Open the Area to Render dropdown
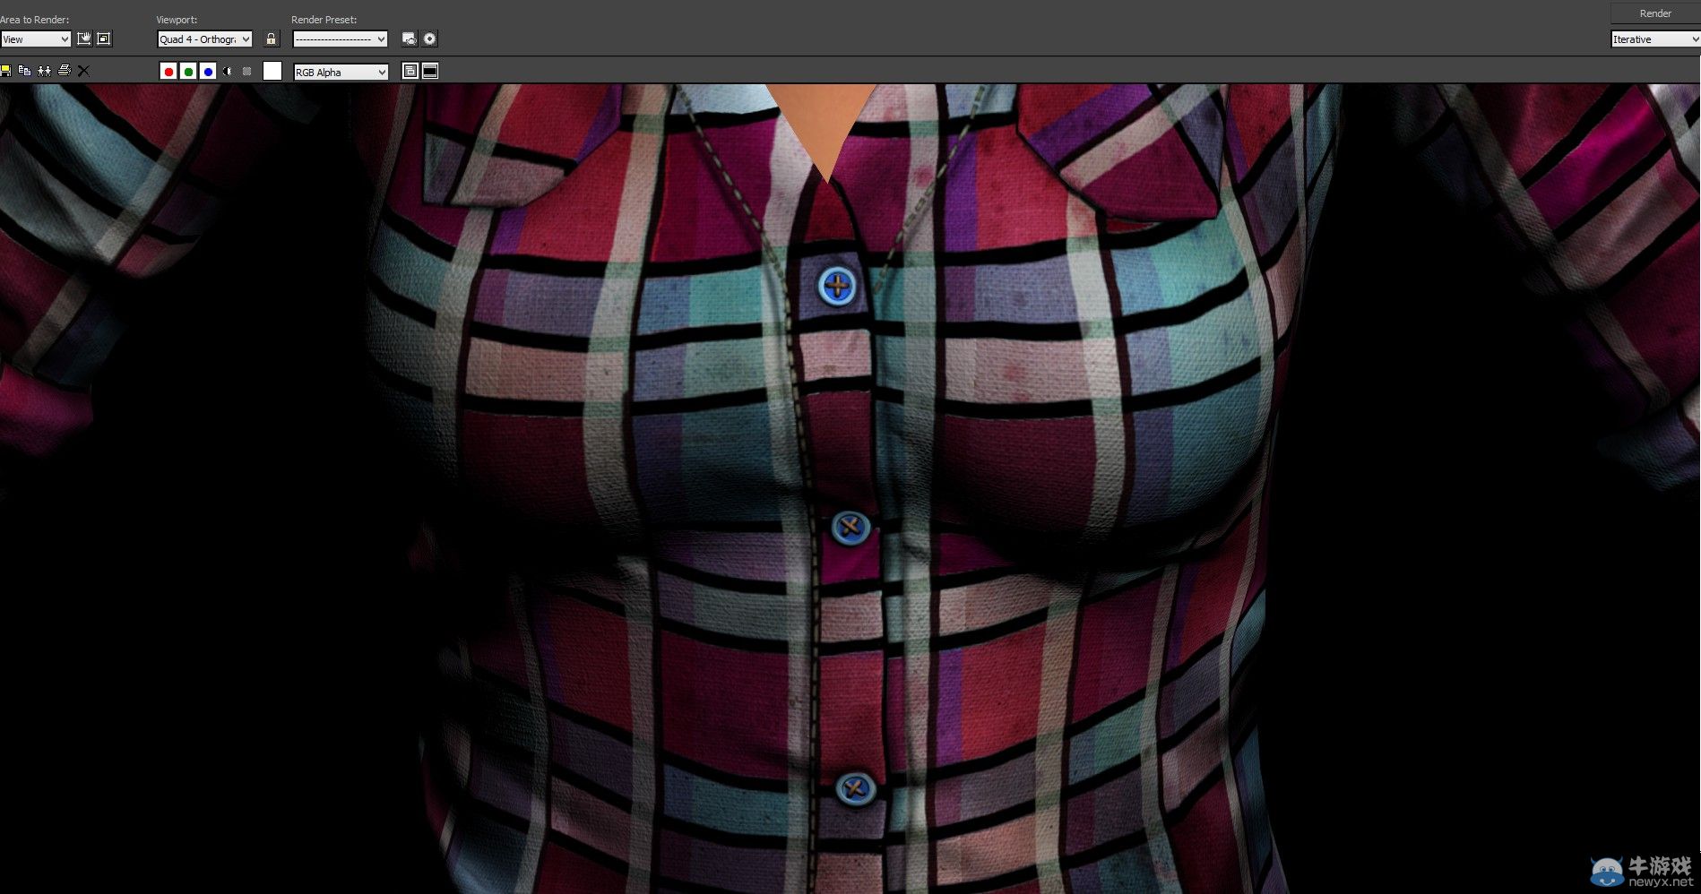The width and height of the screenshot is (1701, 894). pyautogui.click(x=36, y=39)
